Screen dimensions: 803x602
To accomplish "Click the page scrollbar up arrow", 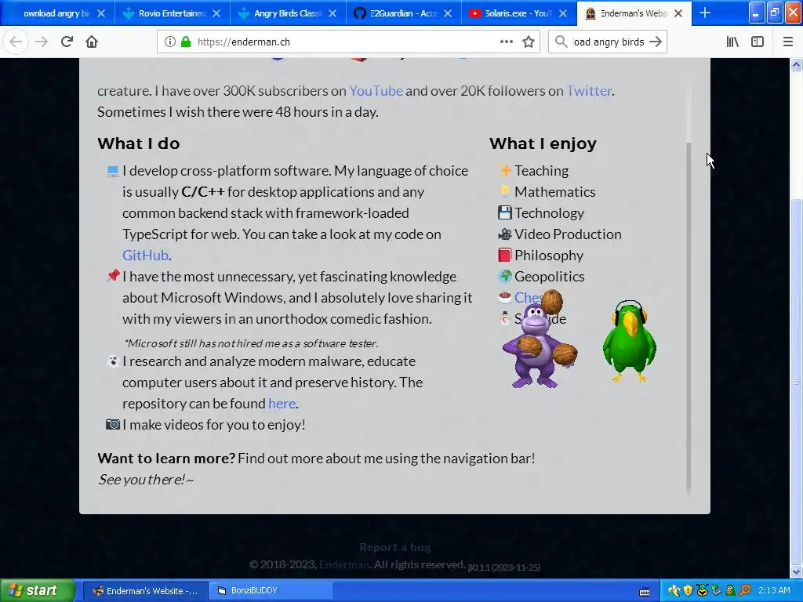I will (x=796, y=64).
